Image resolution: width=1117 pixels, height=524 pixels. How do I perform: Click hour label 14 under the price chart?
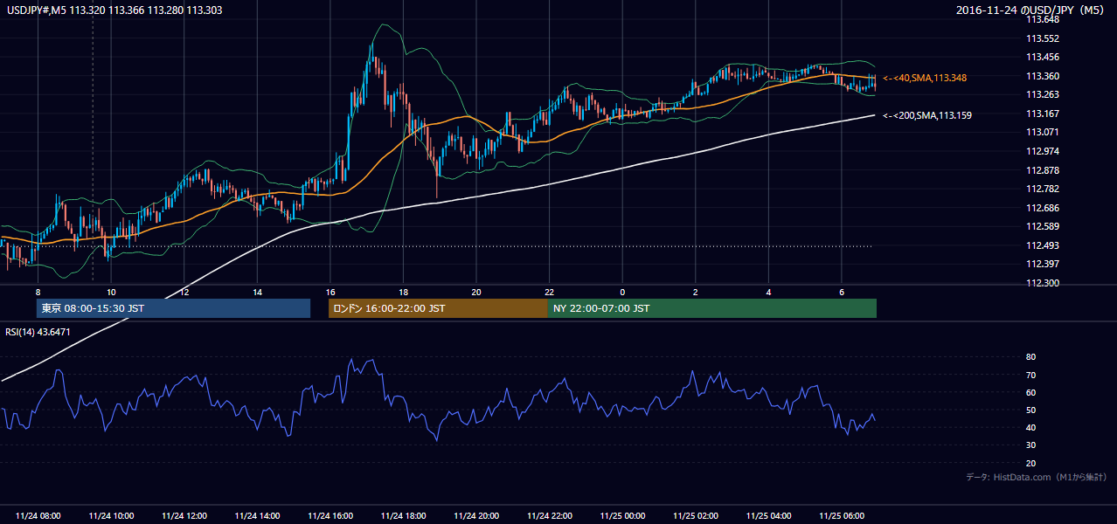click(257, 292)
